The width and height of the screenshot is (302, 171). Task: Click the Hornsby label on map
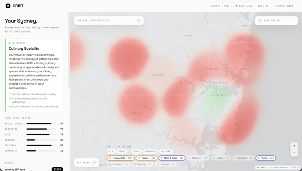(x=187, y=36)
